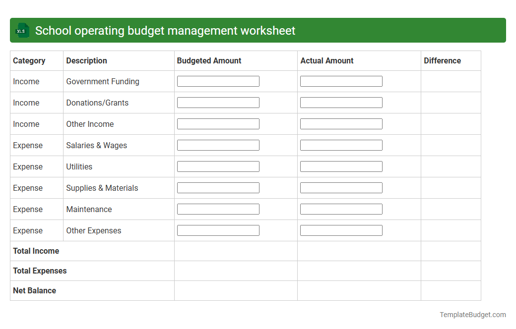Viewport: 516px width, 329px height.
Task: Select Actual Amount box for Salaries & Wages
Action: point(341,145)
